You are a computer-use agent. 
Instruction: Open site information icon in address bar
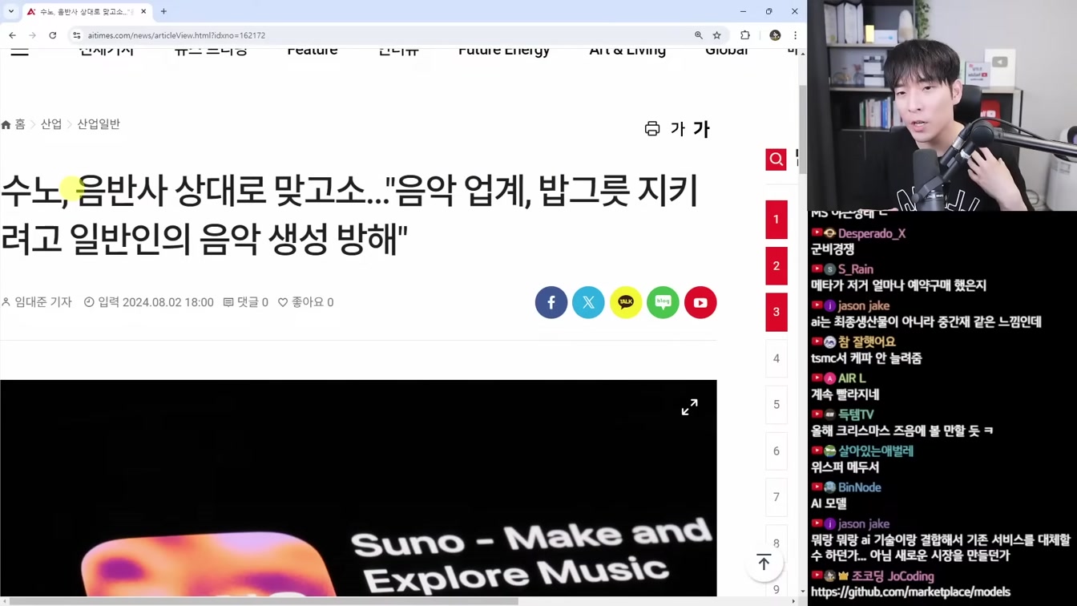[77, 35]
